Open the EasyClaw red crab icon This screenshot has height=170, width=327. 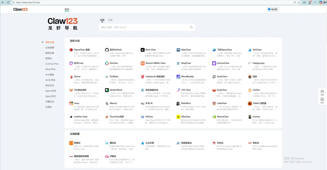(214, 90)
